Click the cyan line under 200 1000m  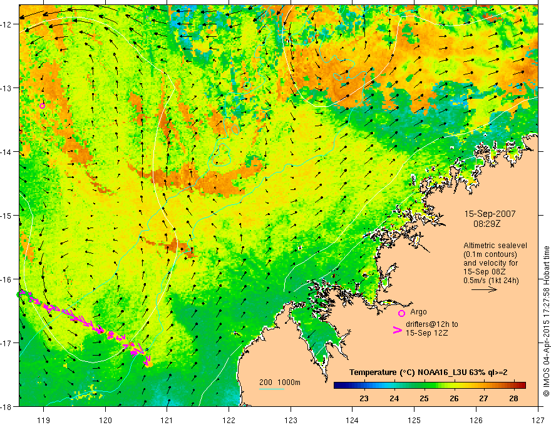[272, 389]
